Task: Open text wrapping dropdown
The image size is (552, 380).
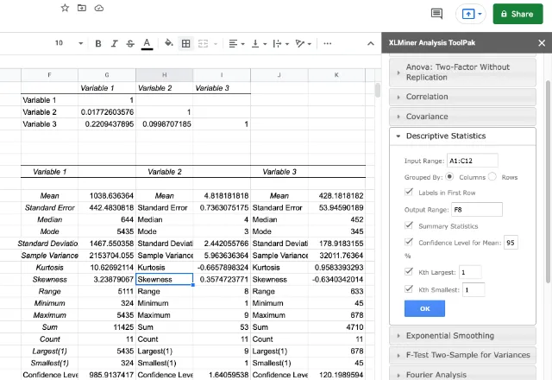Action: coord(281,44)
